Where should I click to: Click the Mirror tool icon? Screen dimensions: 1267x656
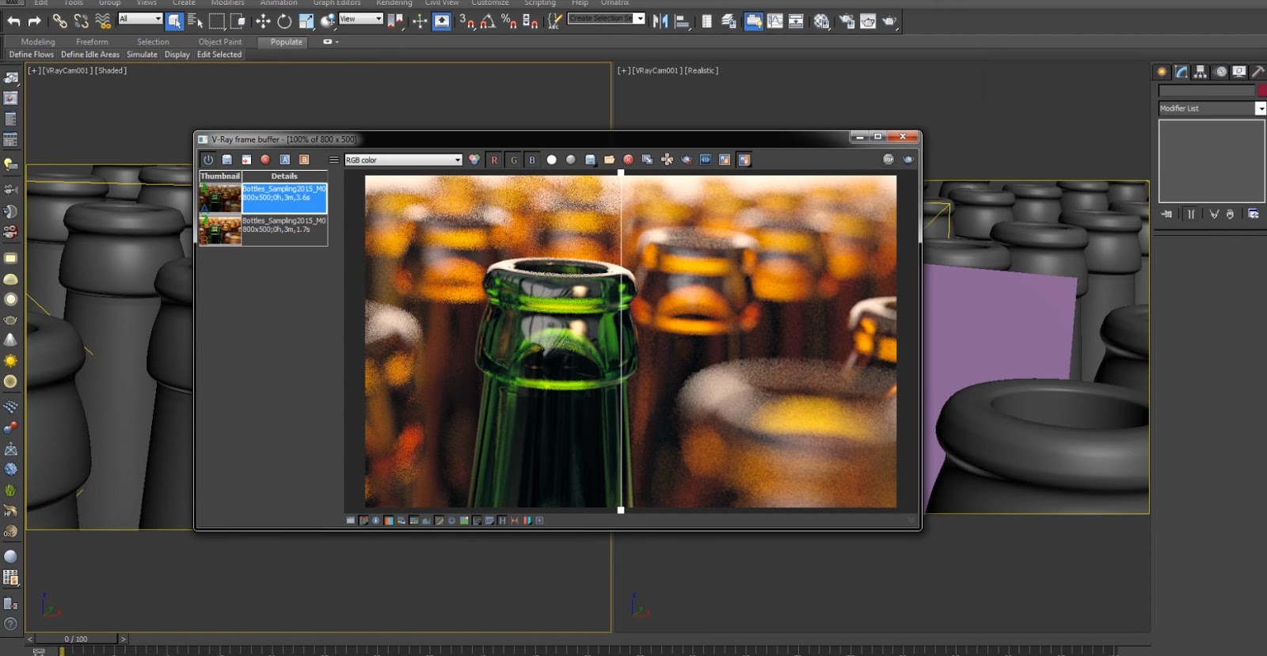pos(660,21)
